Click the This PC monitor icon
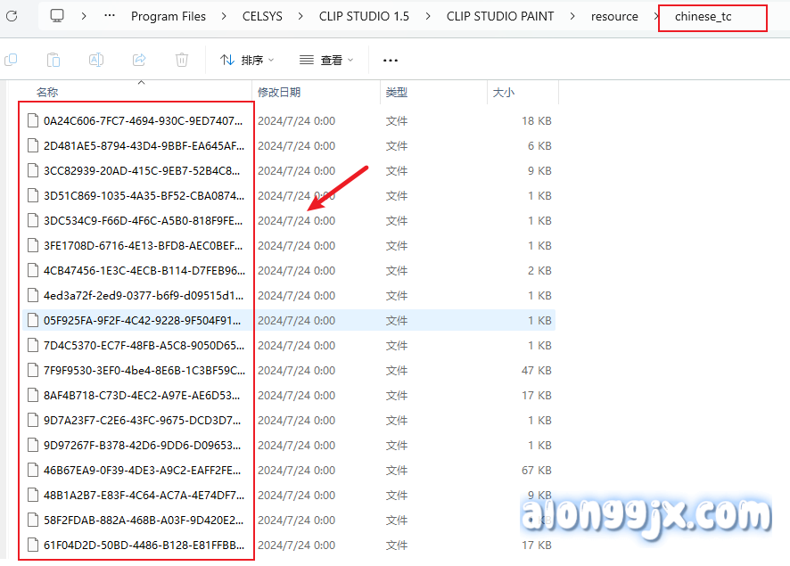Viewport: 790px width, 566px height. click(57, 16)
